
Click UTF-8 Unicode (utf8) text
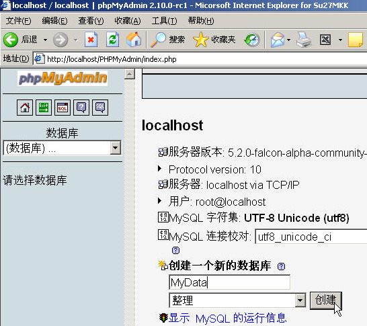(296, 218)
